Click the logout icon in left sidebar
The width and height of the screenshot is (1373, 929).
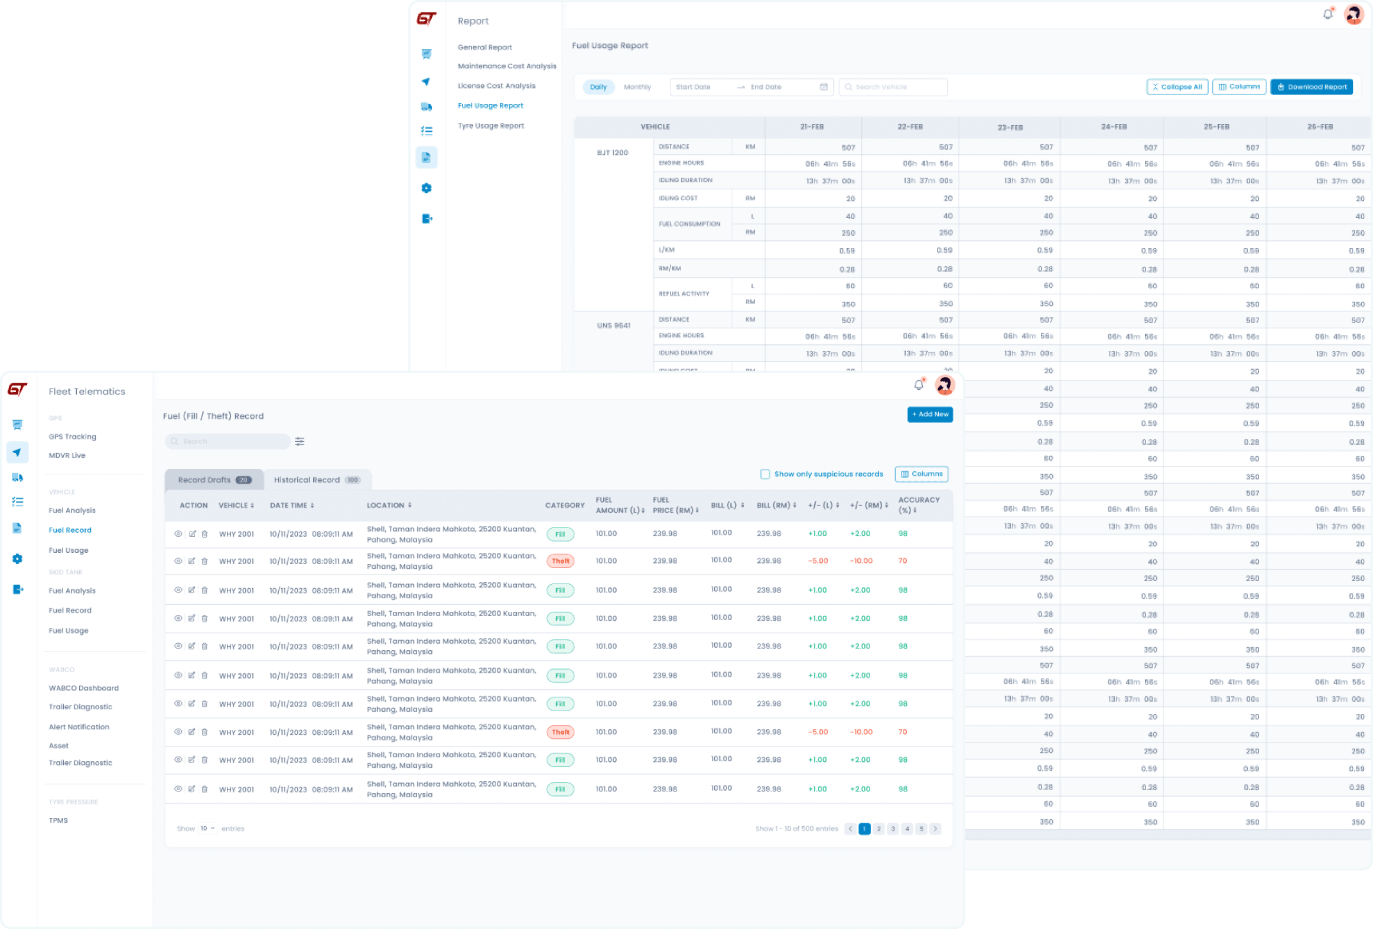(x=17, y=589)
